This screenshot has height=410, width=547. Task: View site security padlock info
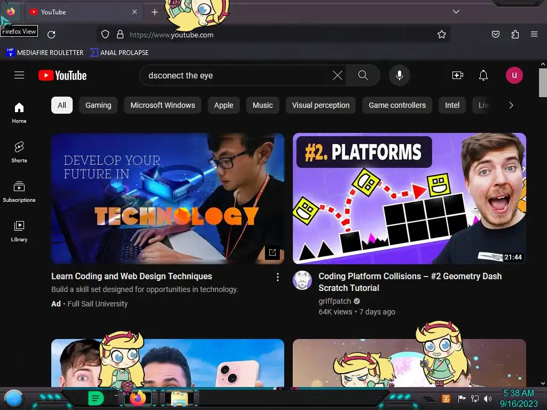pos(120,35)
